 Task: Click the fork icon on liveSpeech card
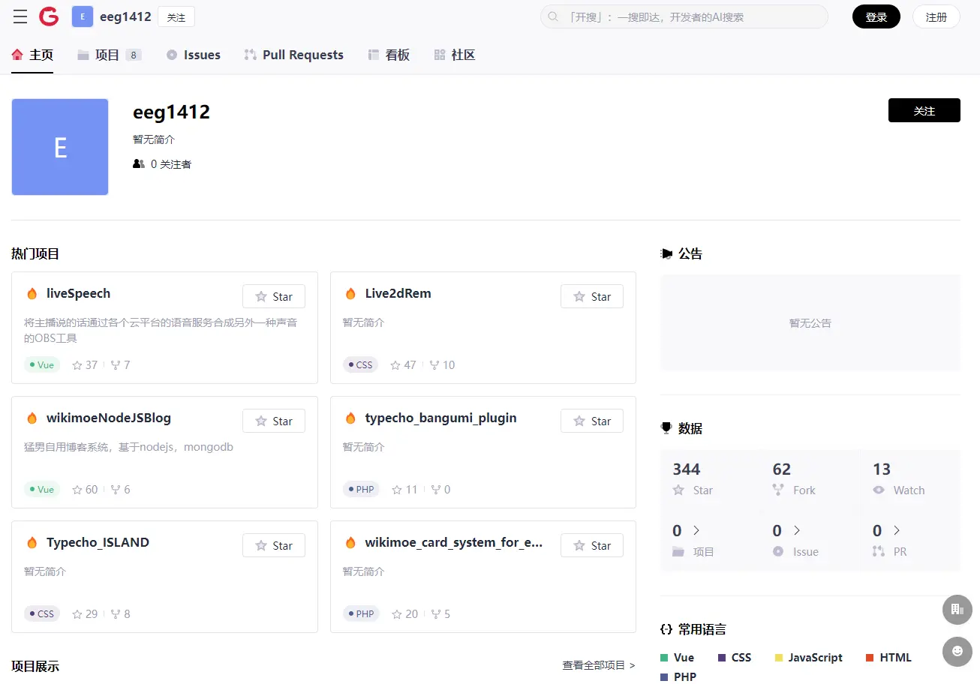click(x=116, y=365)
